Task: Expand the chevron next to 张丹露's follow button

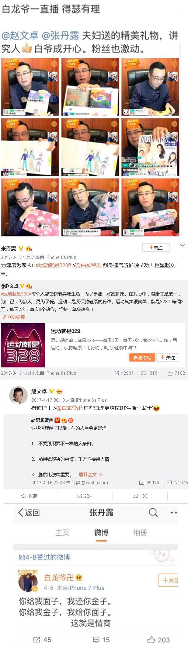Action: click(x=182, y=245)
